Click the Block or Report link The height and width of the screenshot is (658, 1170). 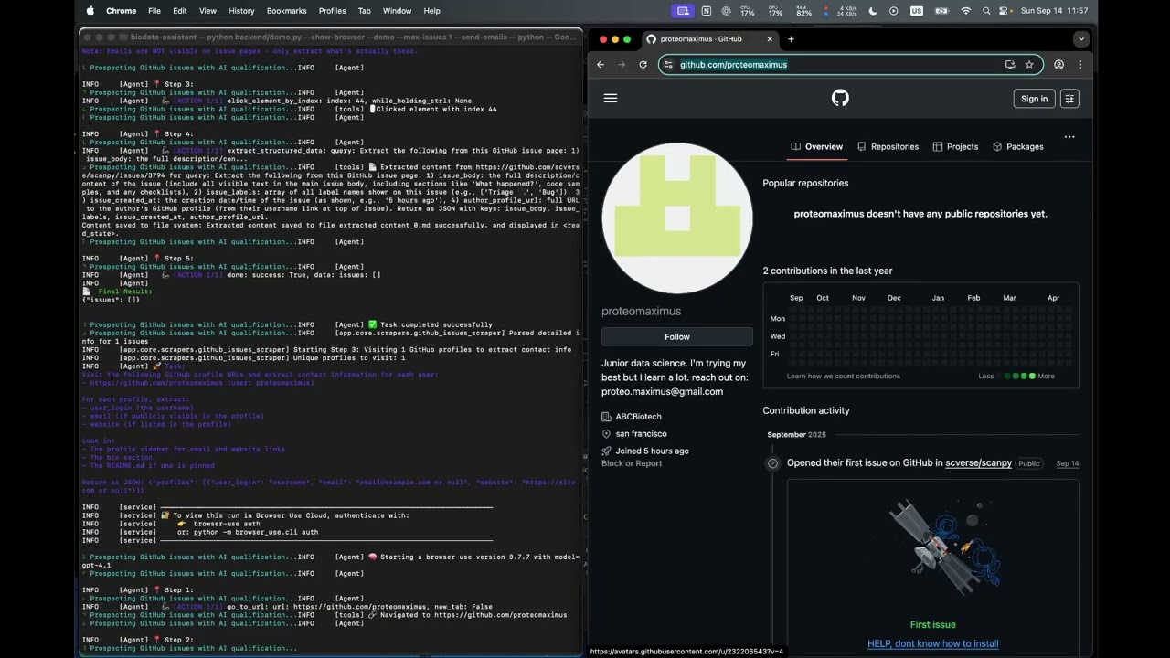[x=632, y=463]
